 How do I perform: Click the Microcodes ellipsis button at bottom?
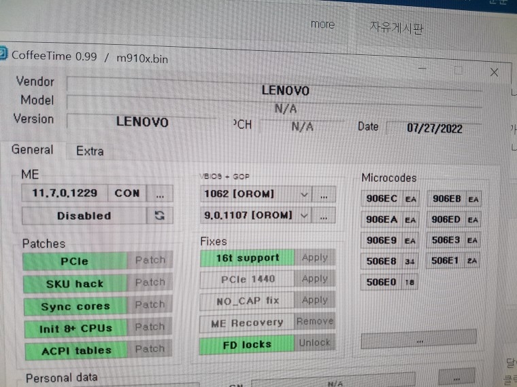(x=419, y=340)
